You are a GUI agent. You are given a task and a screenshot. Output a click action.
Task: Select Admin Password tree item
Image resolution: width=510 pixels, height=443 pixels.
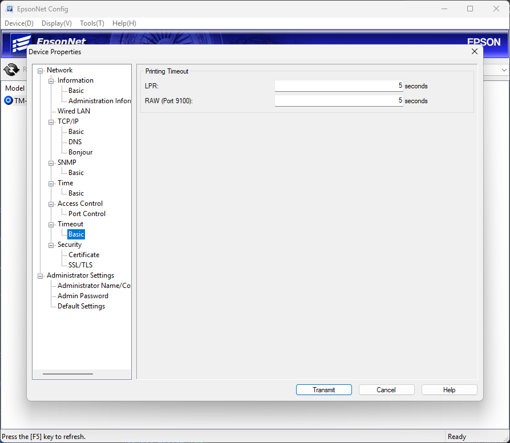pos(83,296)
